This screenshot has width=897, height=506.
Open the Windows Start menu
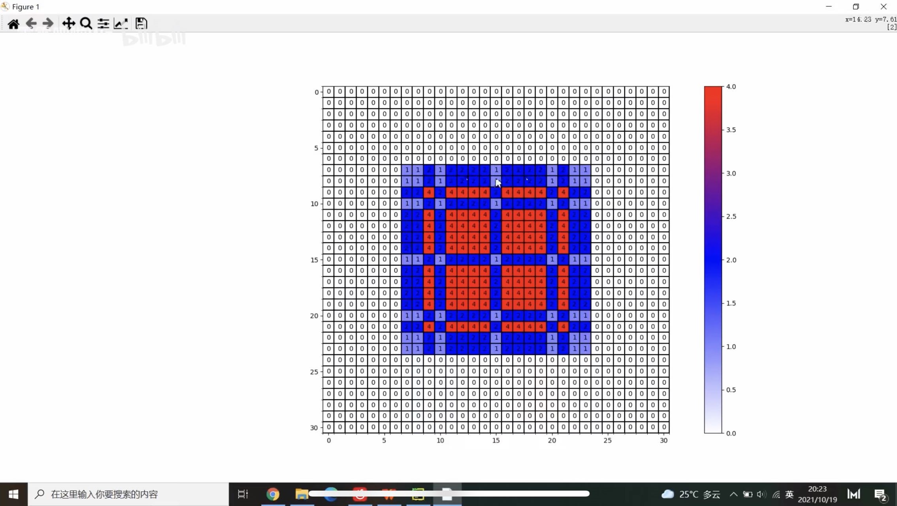(x=13, y=494)
